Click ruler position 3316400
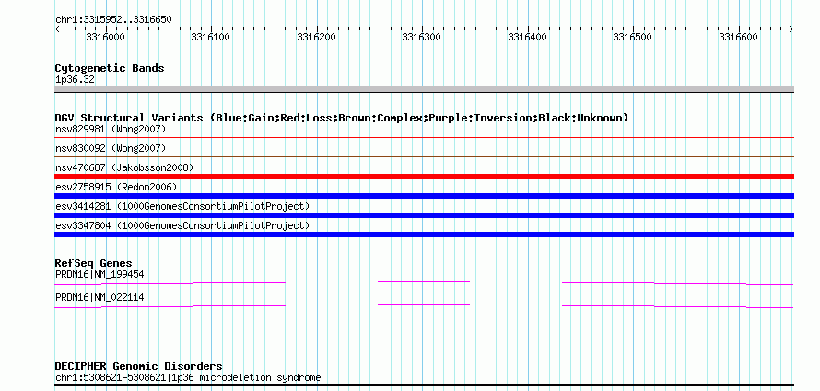820x391 pixels. (528, 37)
